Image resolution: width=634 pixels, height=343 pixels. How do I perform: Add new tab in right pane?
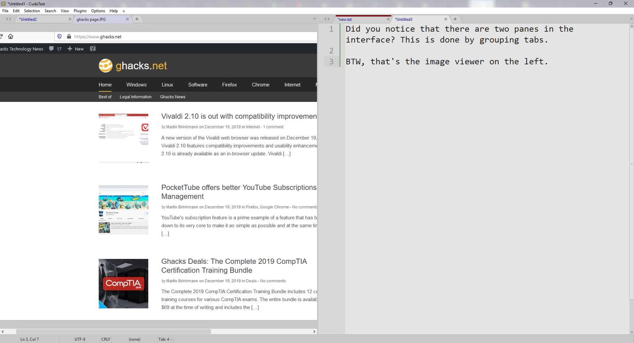(455, 19)
